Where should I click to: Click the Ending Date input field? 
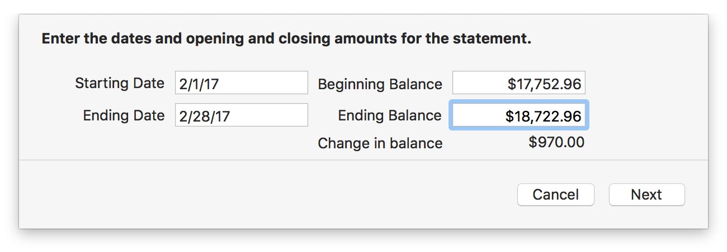pos(241,115)
